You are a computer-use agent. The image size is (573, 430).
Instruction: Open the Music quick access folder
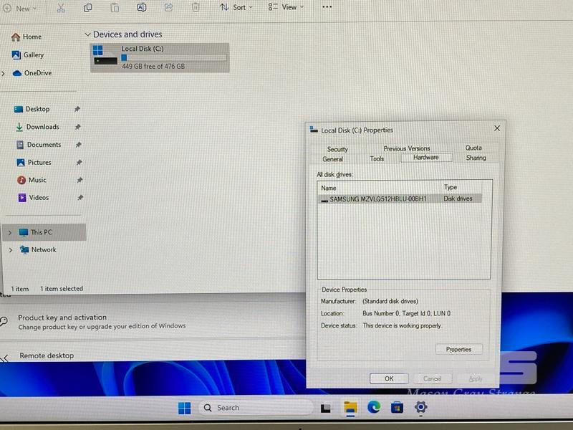click(x=32, y=181)
